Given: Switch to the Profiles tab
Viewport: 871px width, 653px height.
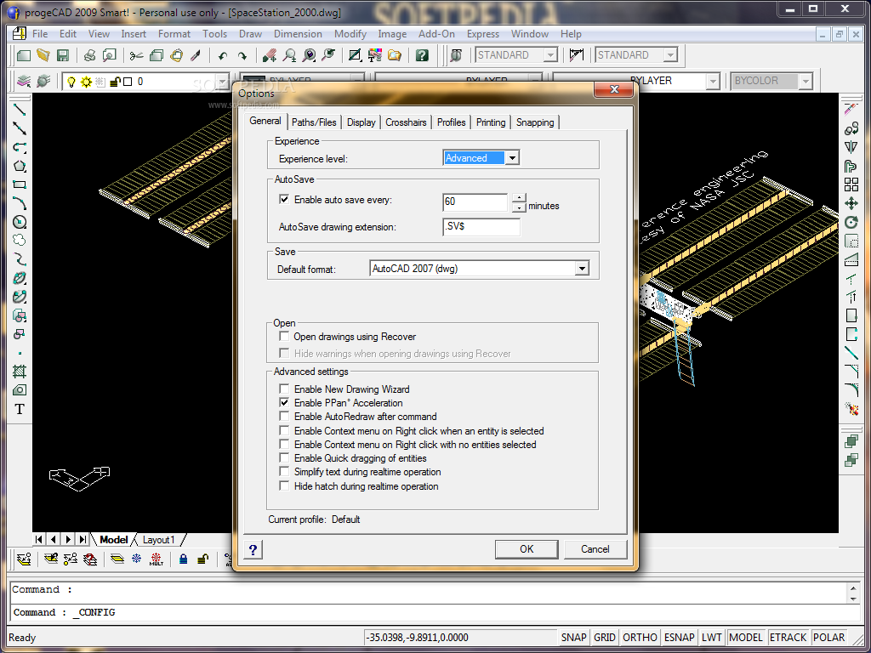Looking at the screenshot, I should coord(451,122).
